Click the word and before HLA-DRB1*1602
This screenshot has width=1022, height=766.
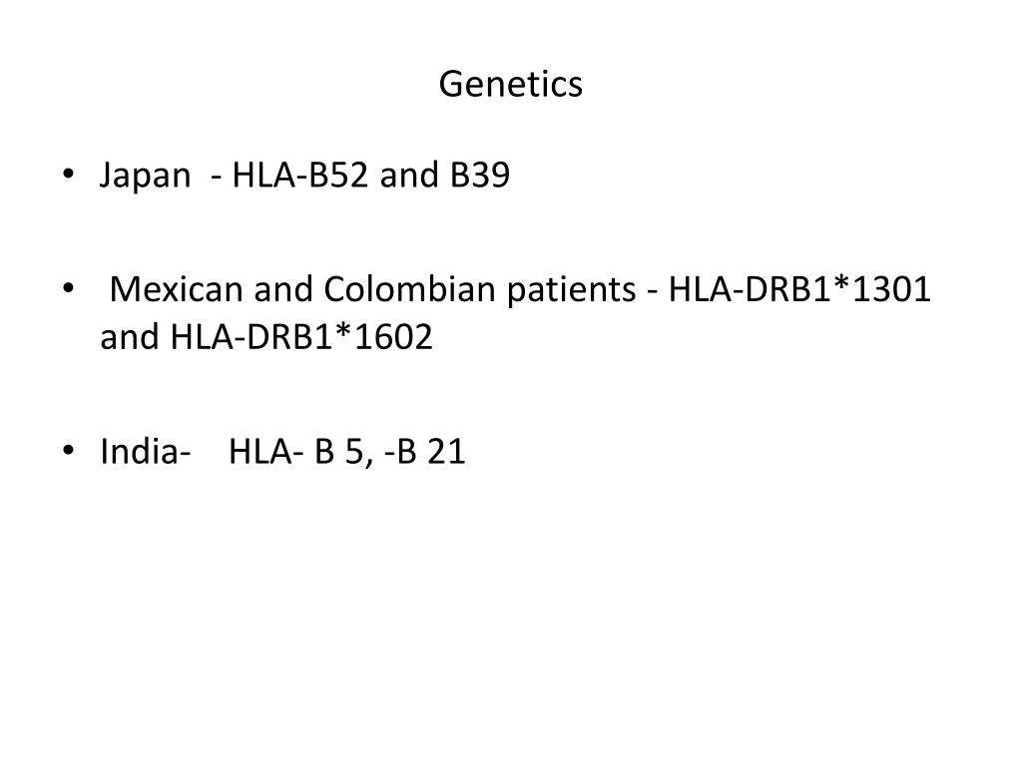(130, 337)
